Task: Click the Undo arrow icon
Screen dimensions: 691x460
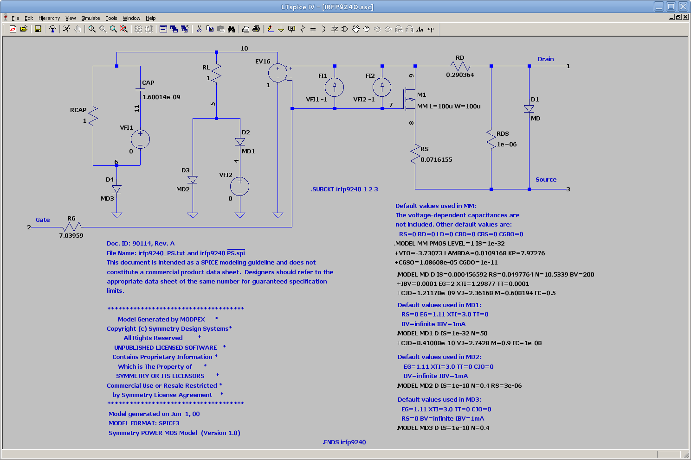Action: point(377,29)
